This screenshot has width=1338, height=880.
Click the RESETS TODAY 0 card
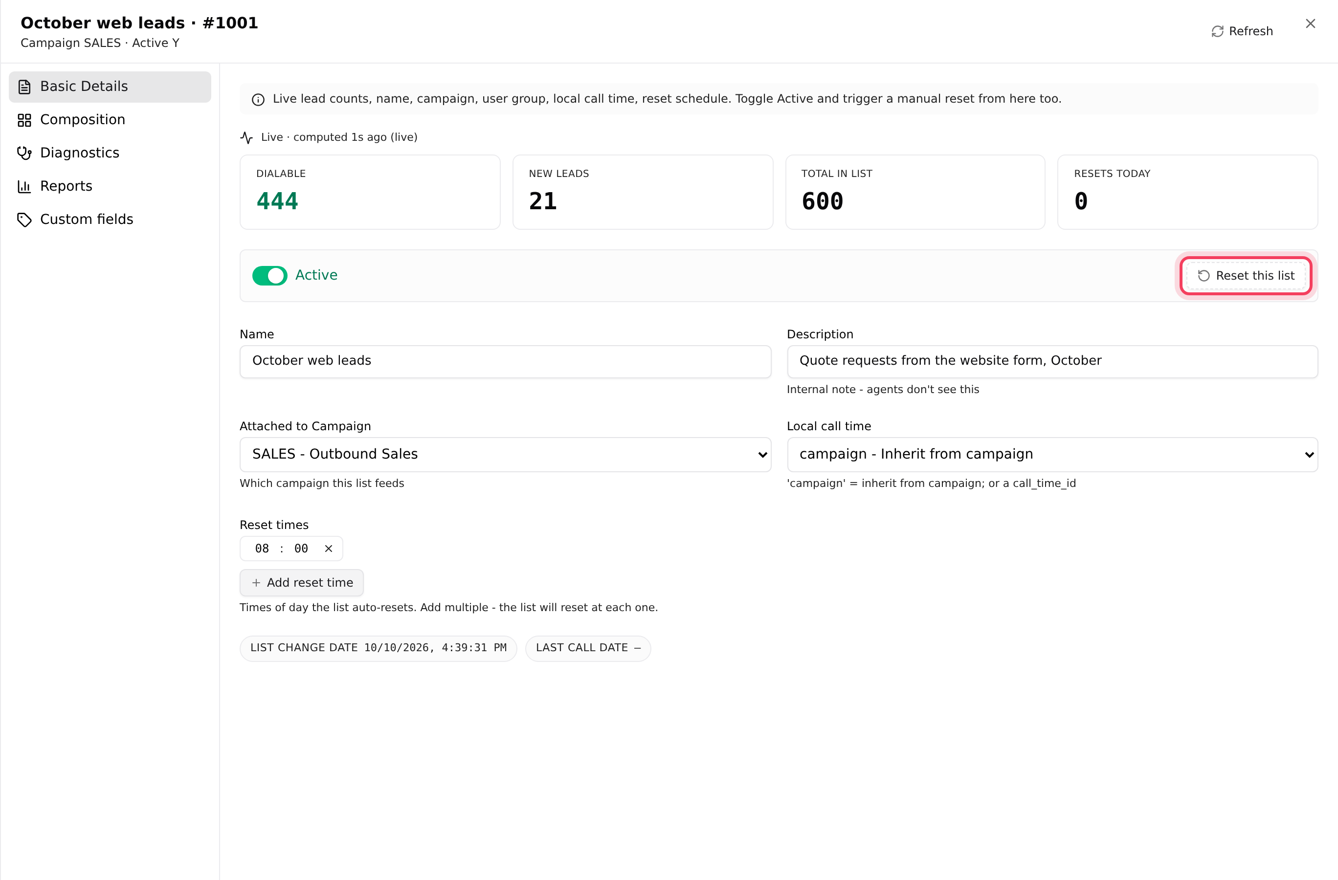1187,192
